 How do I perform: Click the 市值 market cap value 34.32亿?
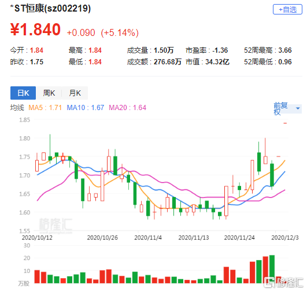[x=217, y=62]
